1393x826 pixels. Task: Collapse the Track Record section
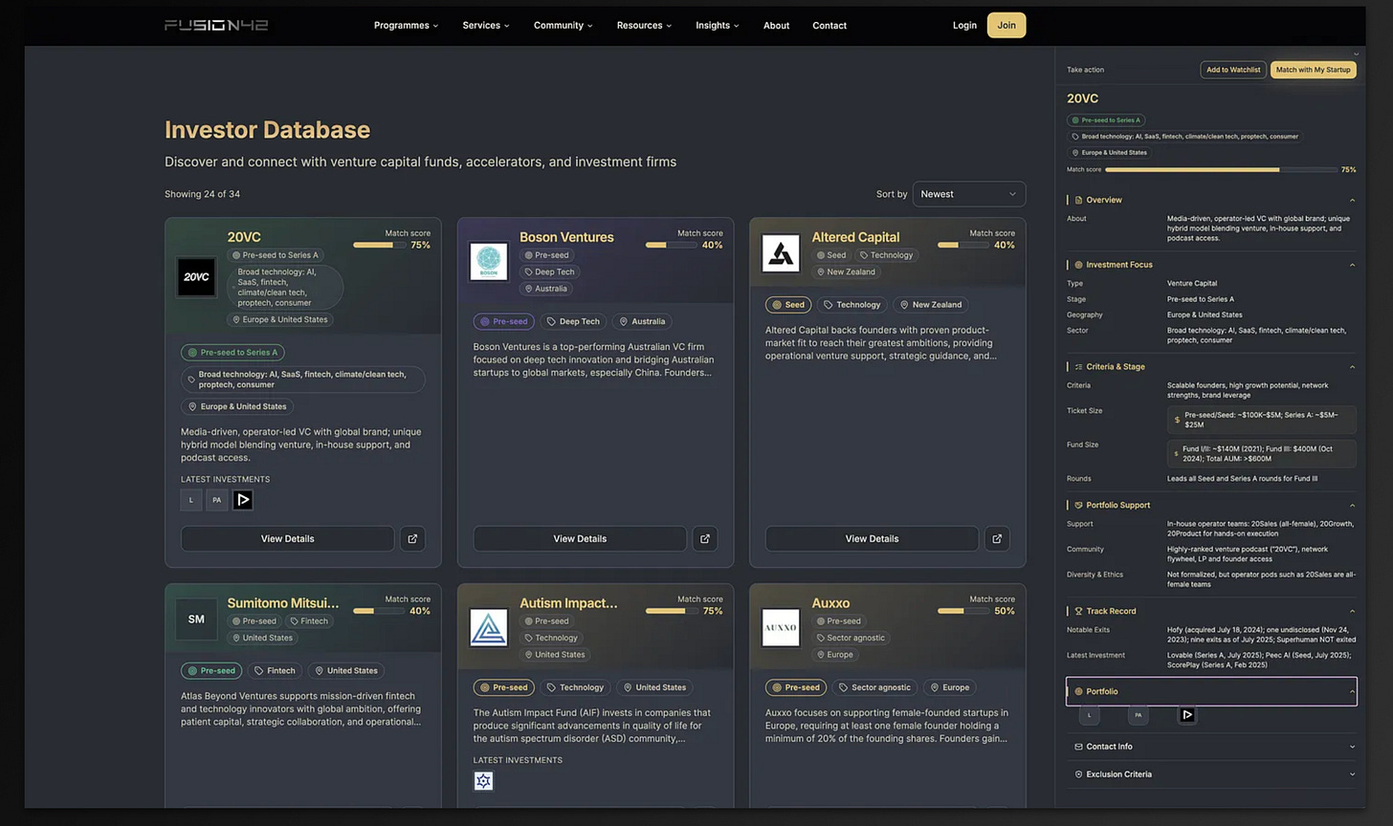click(1352, 611)
